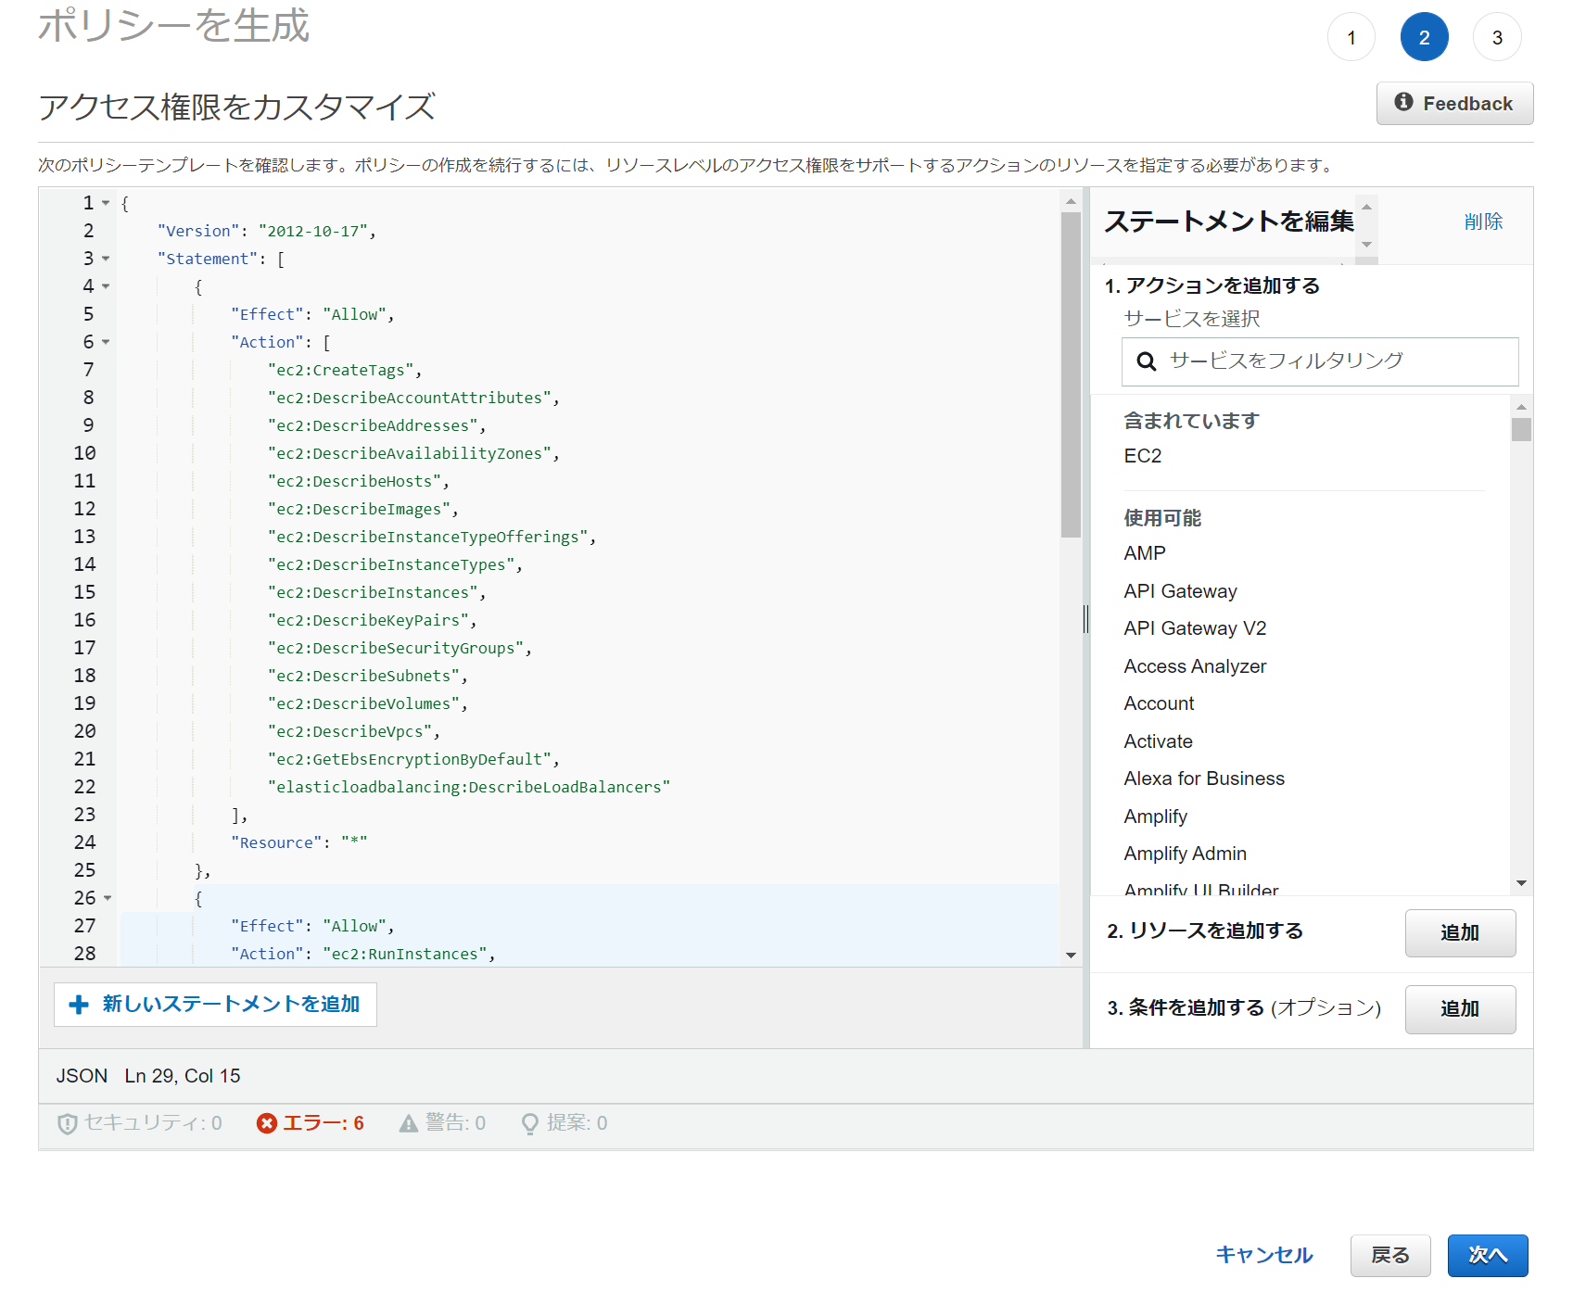Click the panel splitter handle
Viewport: 1573px width, 1304px height.
click(x=1085, y=618)
